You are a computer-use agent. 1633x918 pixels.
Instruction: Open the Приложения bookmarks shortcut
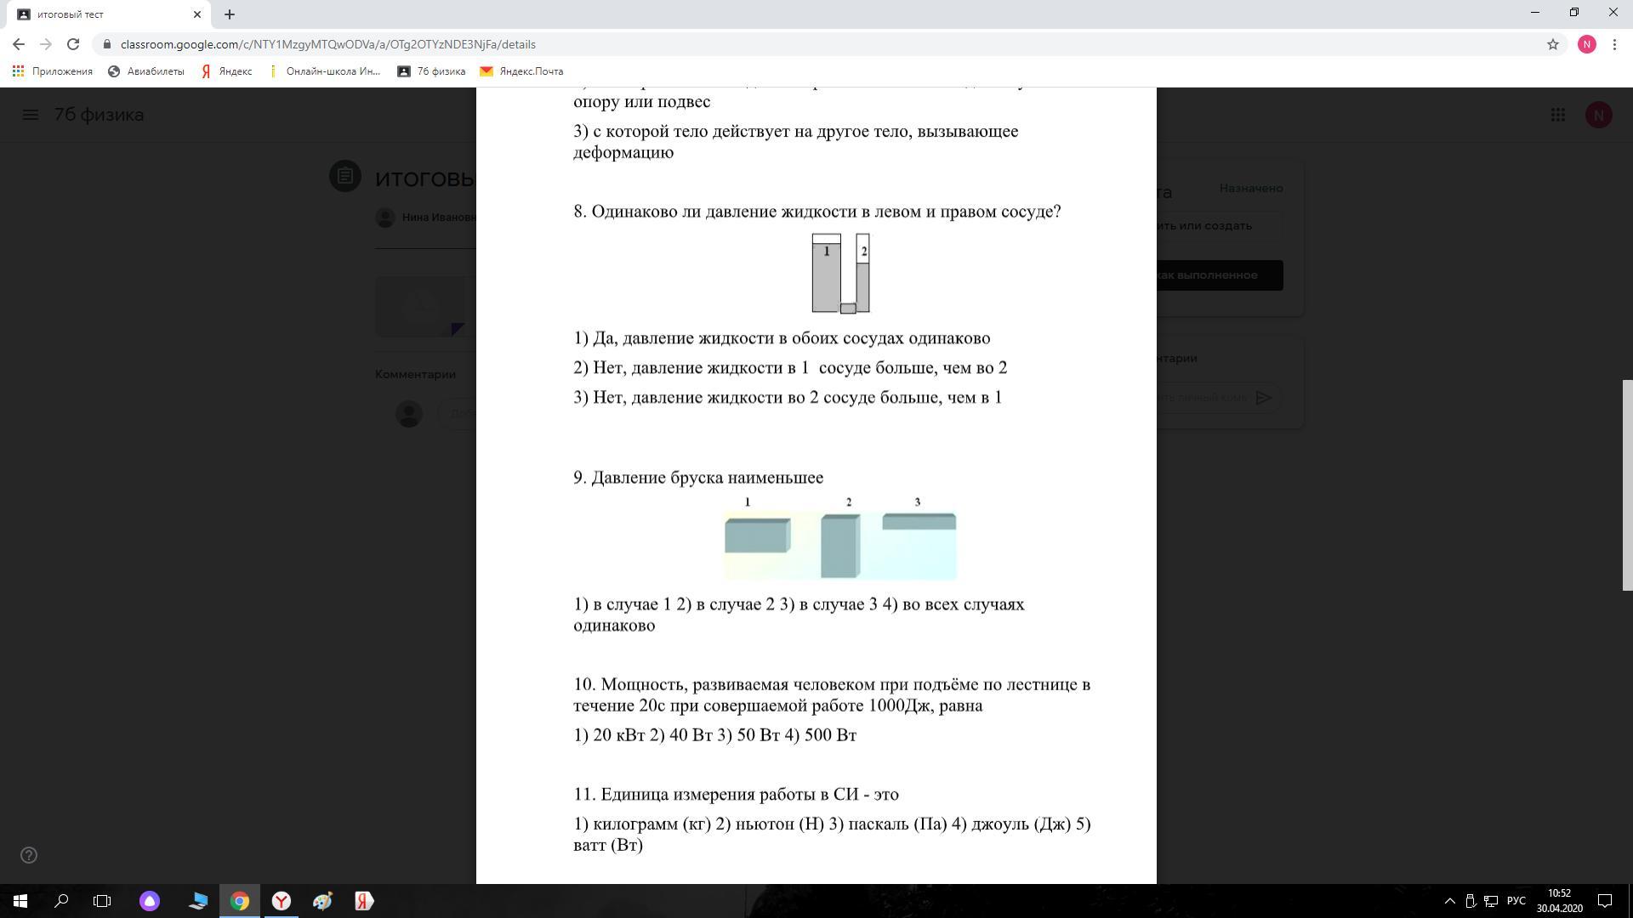click(53, 71)
